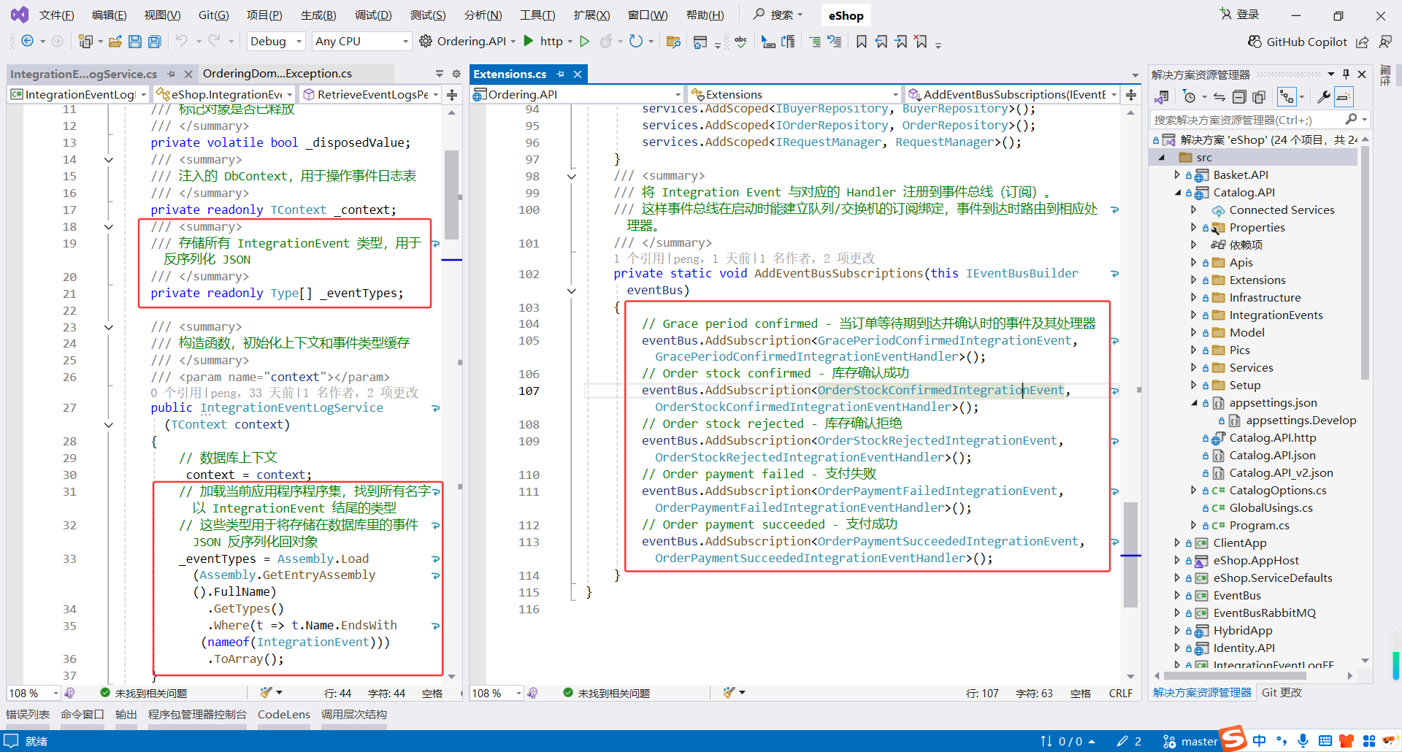This screenshot has width=1402, height=752.
Task: Open the 调试(D) menu
Action: [x=372, y=15]
